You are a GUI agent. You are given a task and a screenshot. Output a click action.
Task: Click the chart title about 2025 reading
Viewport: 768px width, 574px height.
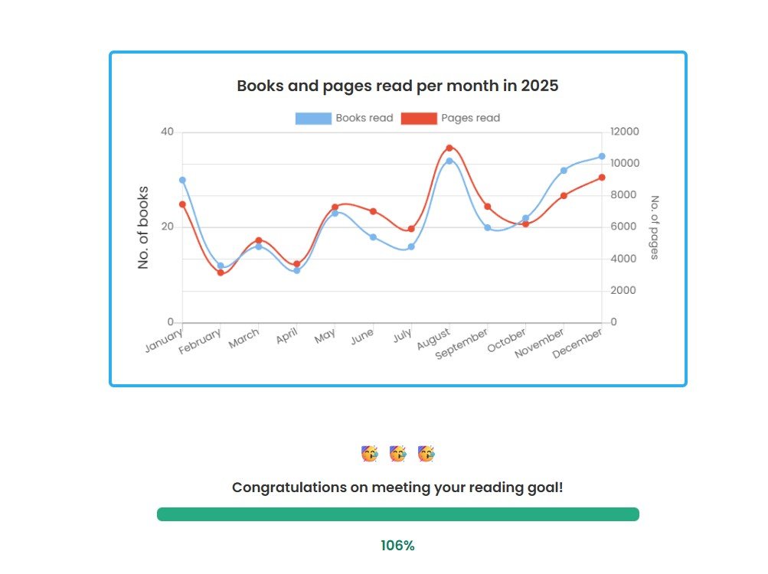397,86
